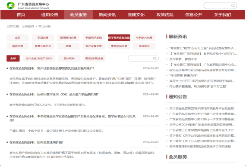The height and width of the screenshot is (166, 246).
Task: Go to the 政策法规 section
Action: pos(165,15)
